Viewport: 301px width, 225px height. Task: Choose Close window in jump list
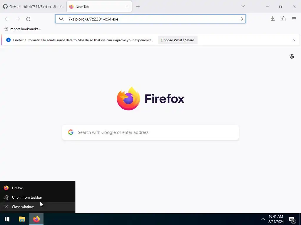38,207
